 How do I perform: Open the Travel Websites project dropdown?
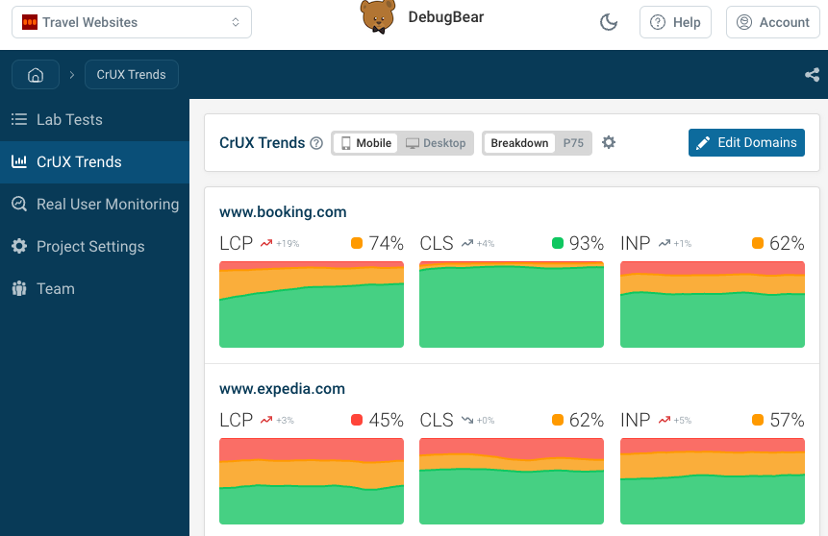tap(132, 22)
